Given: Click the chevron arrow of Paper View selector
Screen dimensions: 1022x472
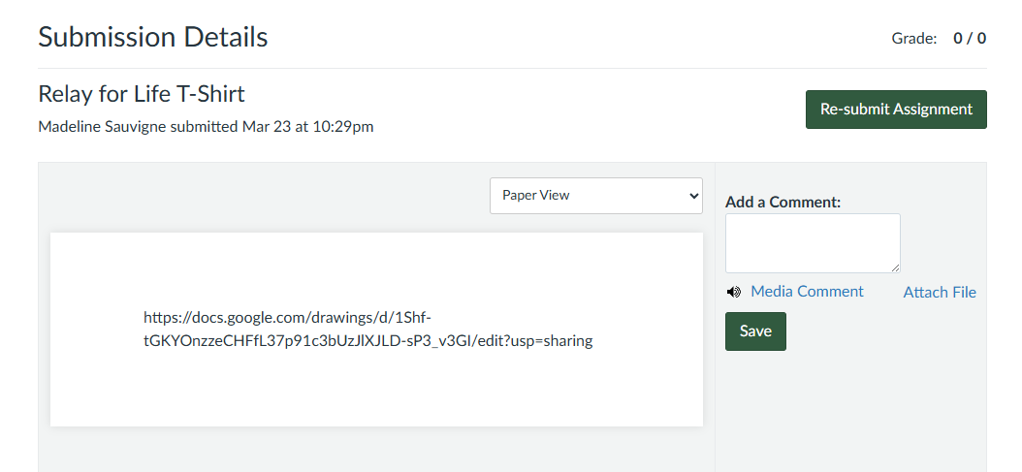Looking at the screenshot, I should pyautogui.click(x=692, y=196).
